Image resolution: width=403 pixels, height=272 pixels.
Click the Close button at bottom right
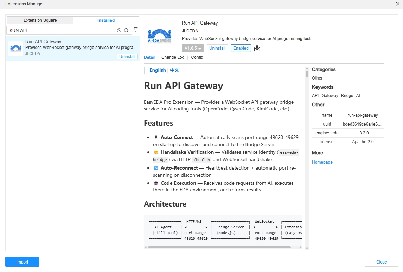point(382,262)
